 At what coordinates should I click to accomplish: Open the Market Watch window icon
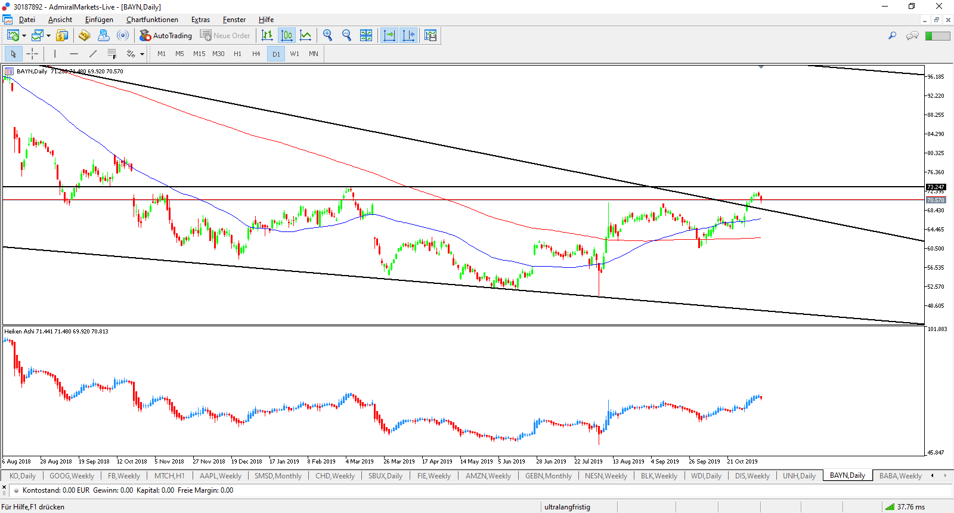pyautogui.click(x=62, y=36)
